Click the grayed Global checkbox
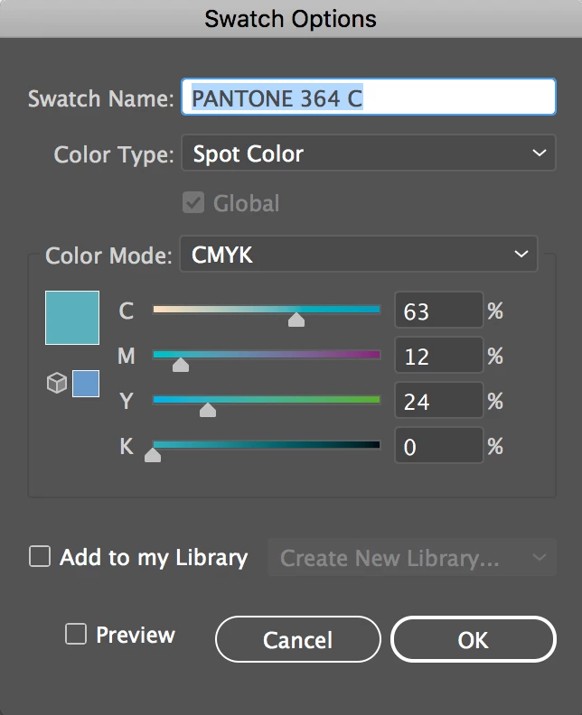The image size is (582, 715). coord(193,203)
